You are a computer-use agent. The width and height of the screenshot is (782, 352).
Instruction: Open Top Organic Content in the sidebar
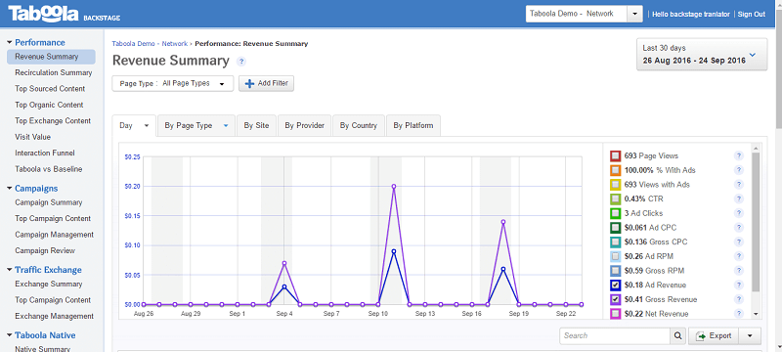49,106
